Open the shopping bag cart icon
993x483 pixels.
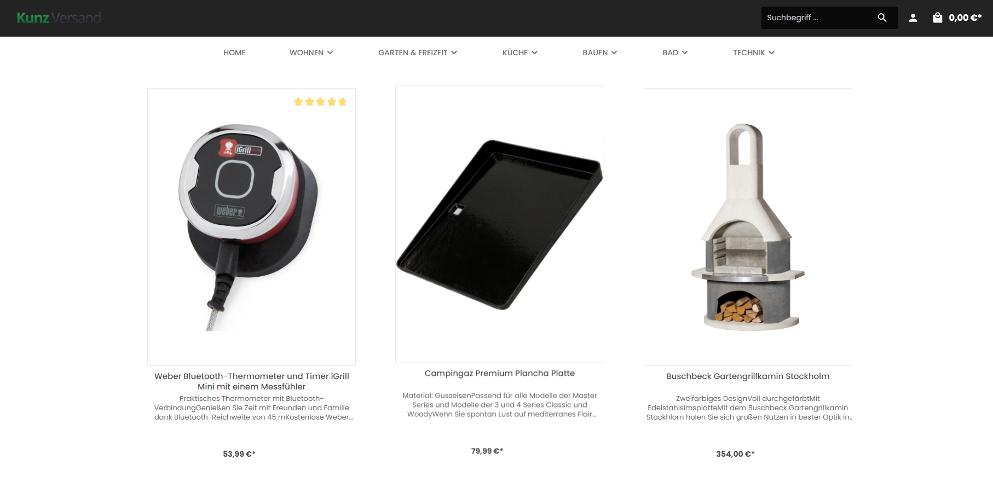pos(938,18)
